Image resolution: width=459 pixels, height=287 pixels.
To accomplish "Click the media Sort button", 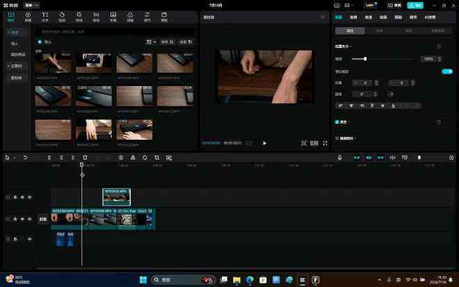I will [168, 42].
